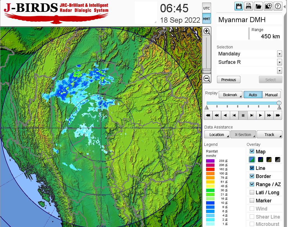The width and height of the screenshot is (288, 227).
Task: Uncheck the Border overlay checkbox
Action: (x=252, y=176)
